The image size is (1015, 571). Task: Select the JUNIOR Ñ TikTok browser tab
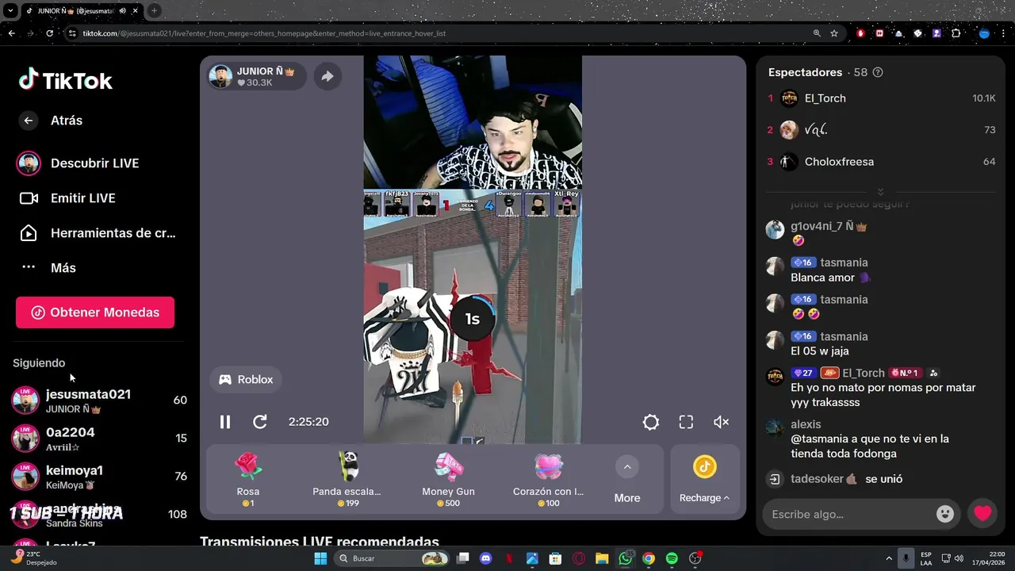coord(78,10)
